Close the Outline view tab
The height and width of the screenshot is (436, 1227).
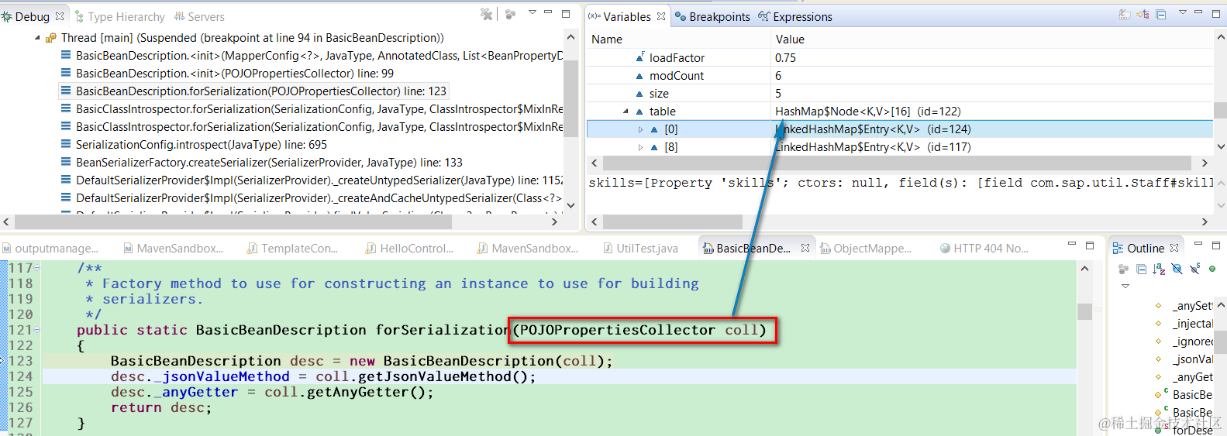(x=1174, y=249)
